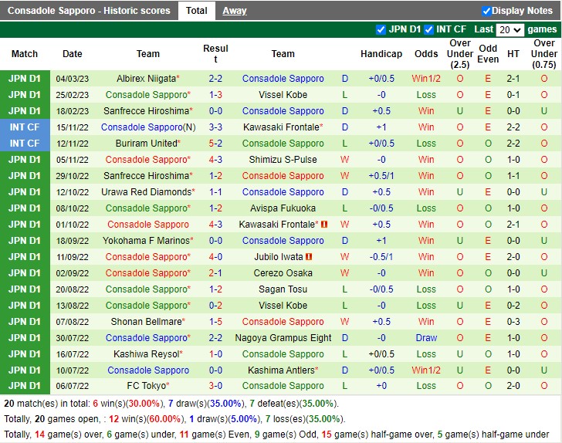
Task: Click Win1/2 odds on Albirex Niigata row
Action: pos(426,79)
